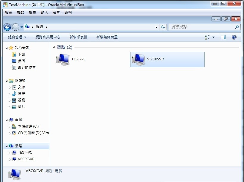Screen dimensions: 244x182
Task: Collapse the 媒體櫃 libraries group
Action: (x=7, y=81)
